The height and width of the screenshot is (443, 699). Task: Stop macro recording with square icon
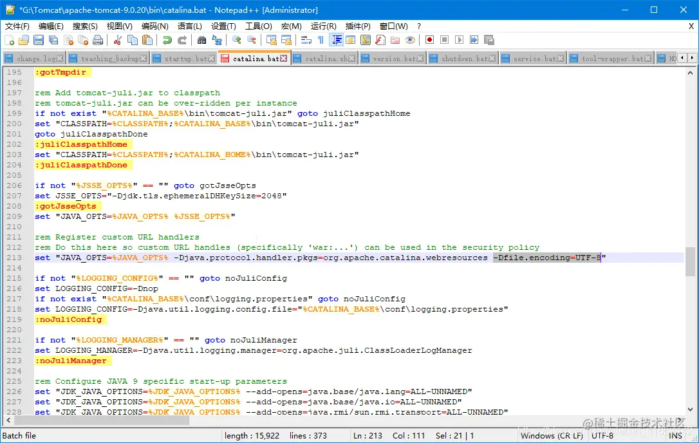click(x=445, y=40)
